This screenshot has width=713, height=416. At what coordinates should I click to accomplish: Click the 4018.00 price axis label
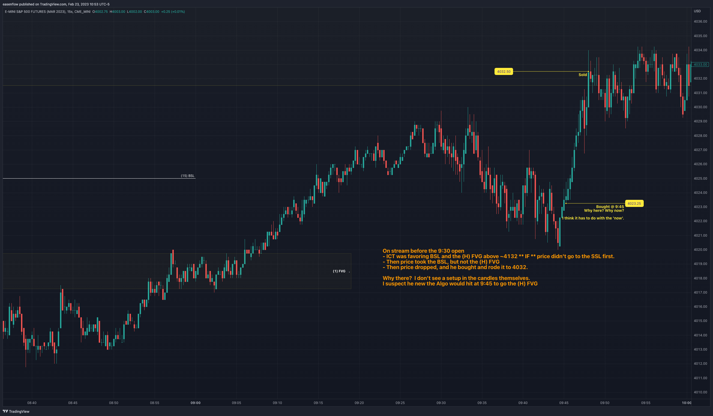point(700,278)
